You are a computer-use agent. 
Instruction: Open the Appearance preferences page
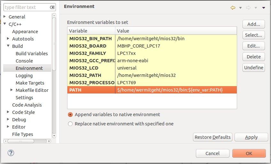25,32
